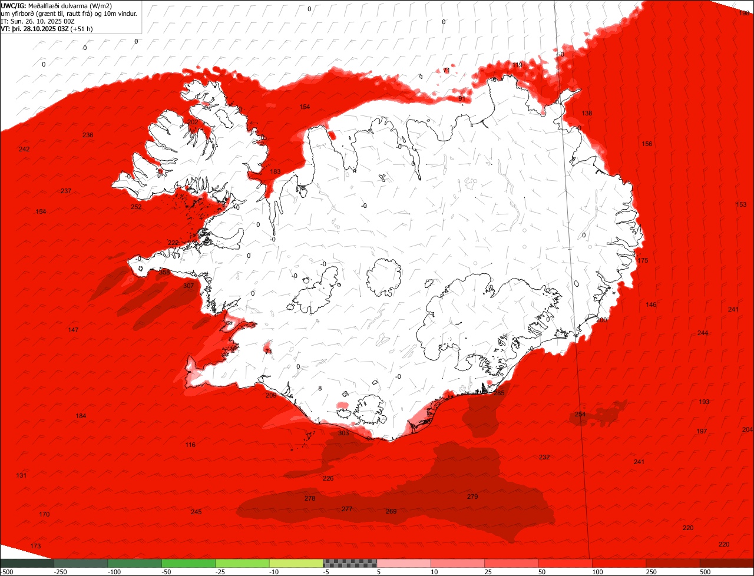Select the green swatch between -50 and -25

pyautogui.click(x=188, y=563)
